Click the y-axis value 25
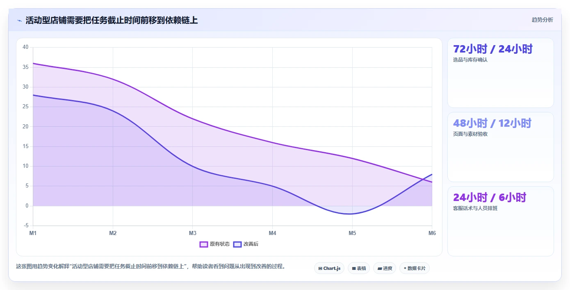Image resolution: width=570 pixels, height=290 pixels. 25,107
